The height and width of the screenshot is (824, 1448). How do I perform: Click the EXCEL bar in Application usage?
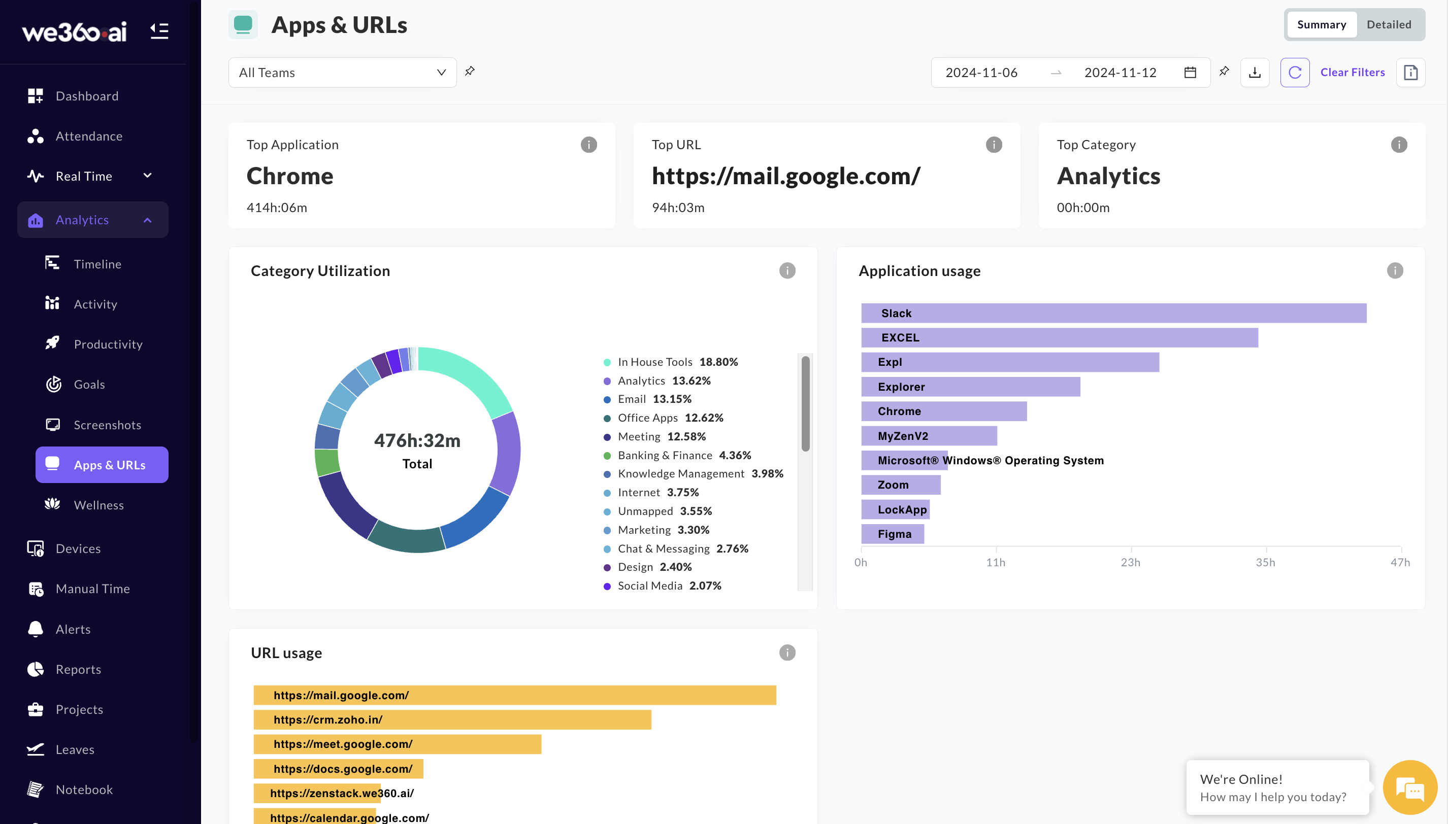(x=1059, y=337)
